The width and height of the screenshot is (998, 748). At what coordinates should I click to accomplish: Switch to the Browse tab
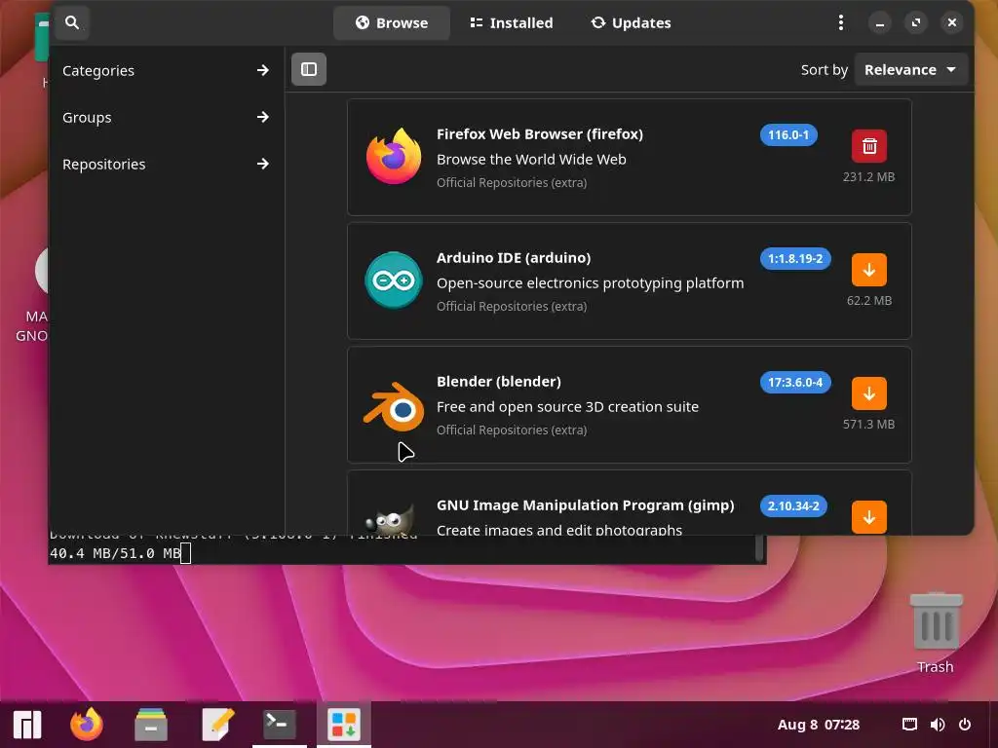pos(392,23)
